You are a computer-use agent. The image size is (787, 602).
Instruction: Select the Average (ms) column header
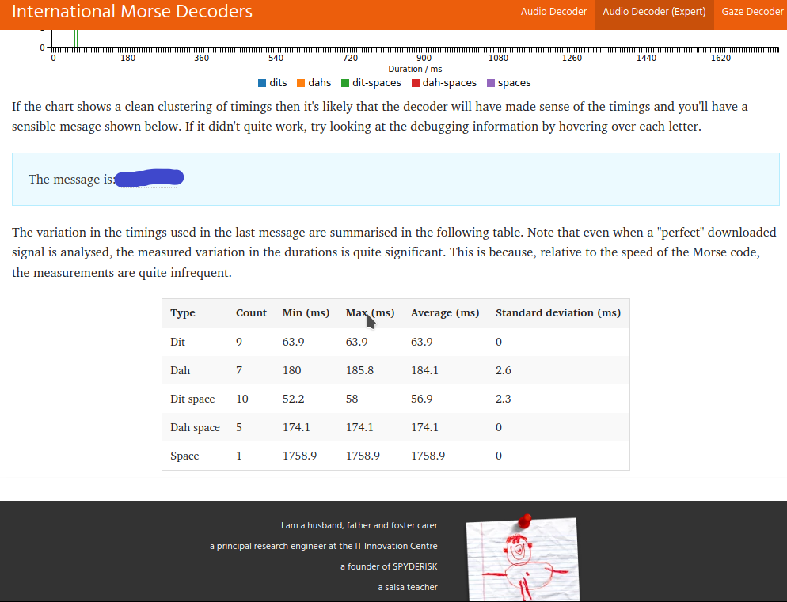tap(444, 313)
